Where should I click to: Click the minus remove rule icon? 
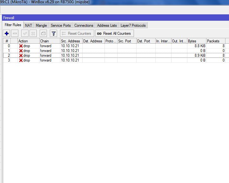point(15,33)
